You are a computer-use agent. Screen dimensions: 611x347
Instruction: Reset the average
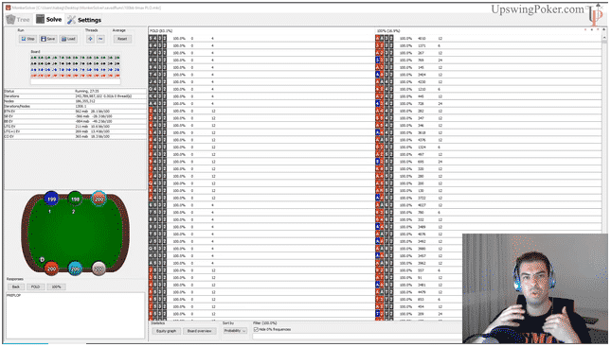tap(122, 39)
